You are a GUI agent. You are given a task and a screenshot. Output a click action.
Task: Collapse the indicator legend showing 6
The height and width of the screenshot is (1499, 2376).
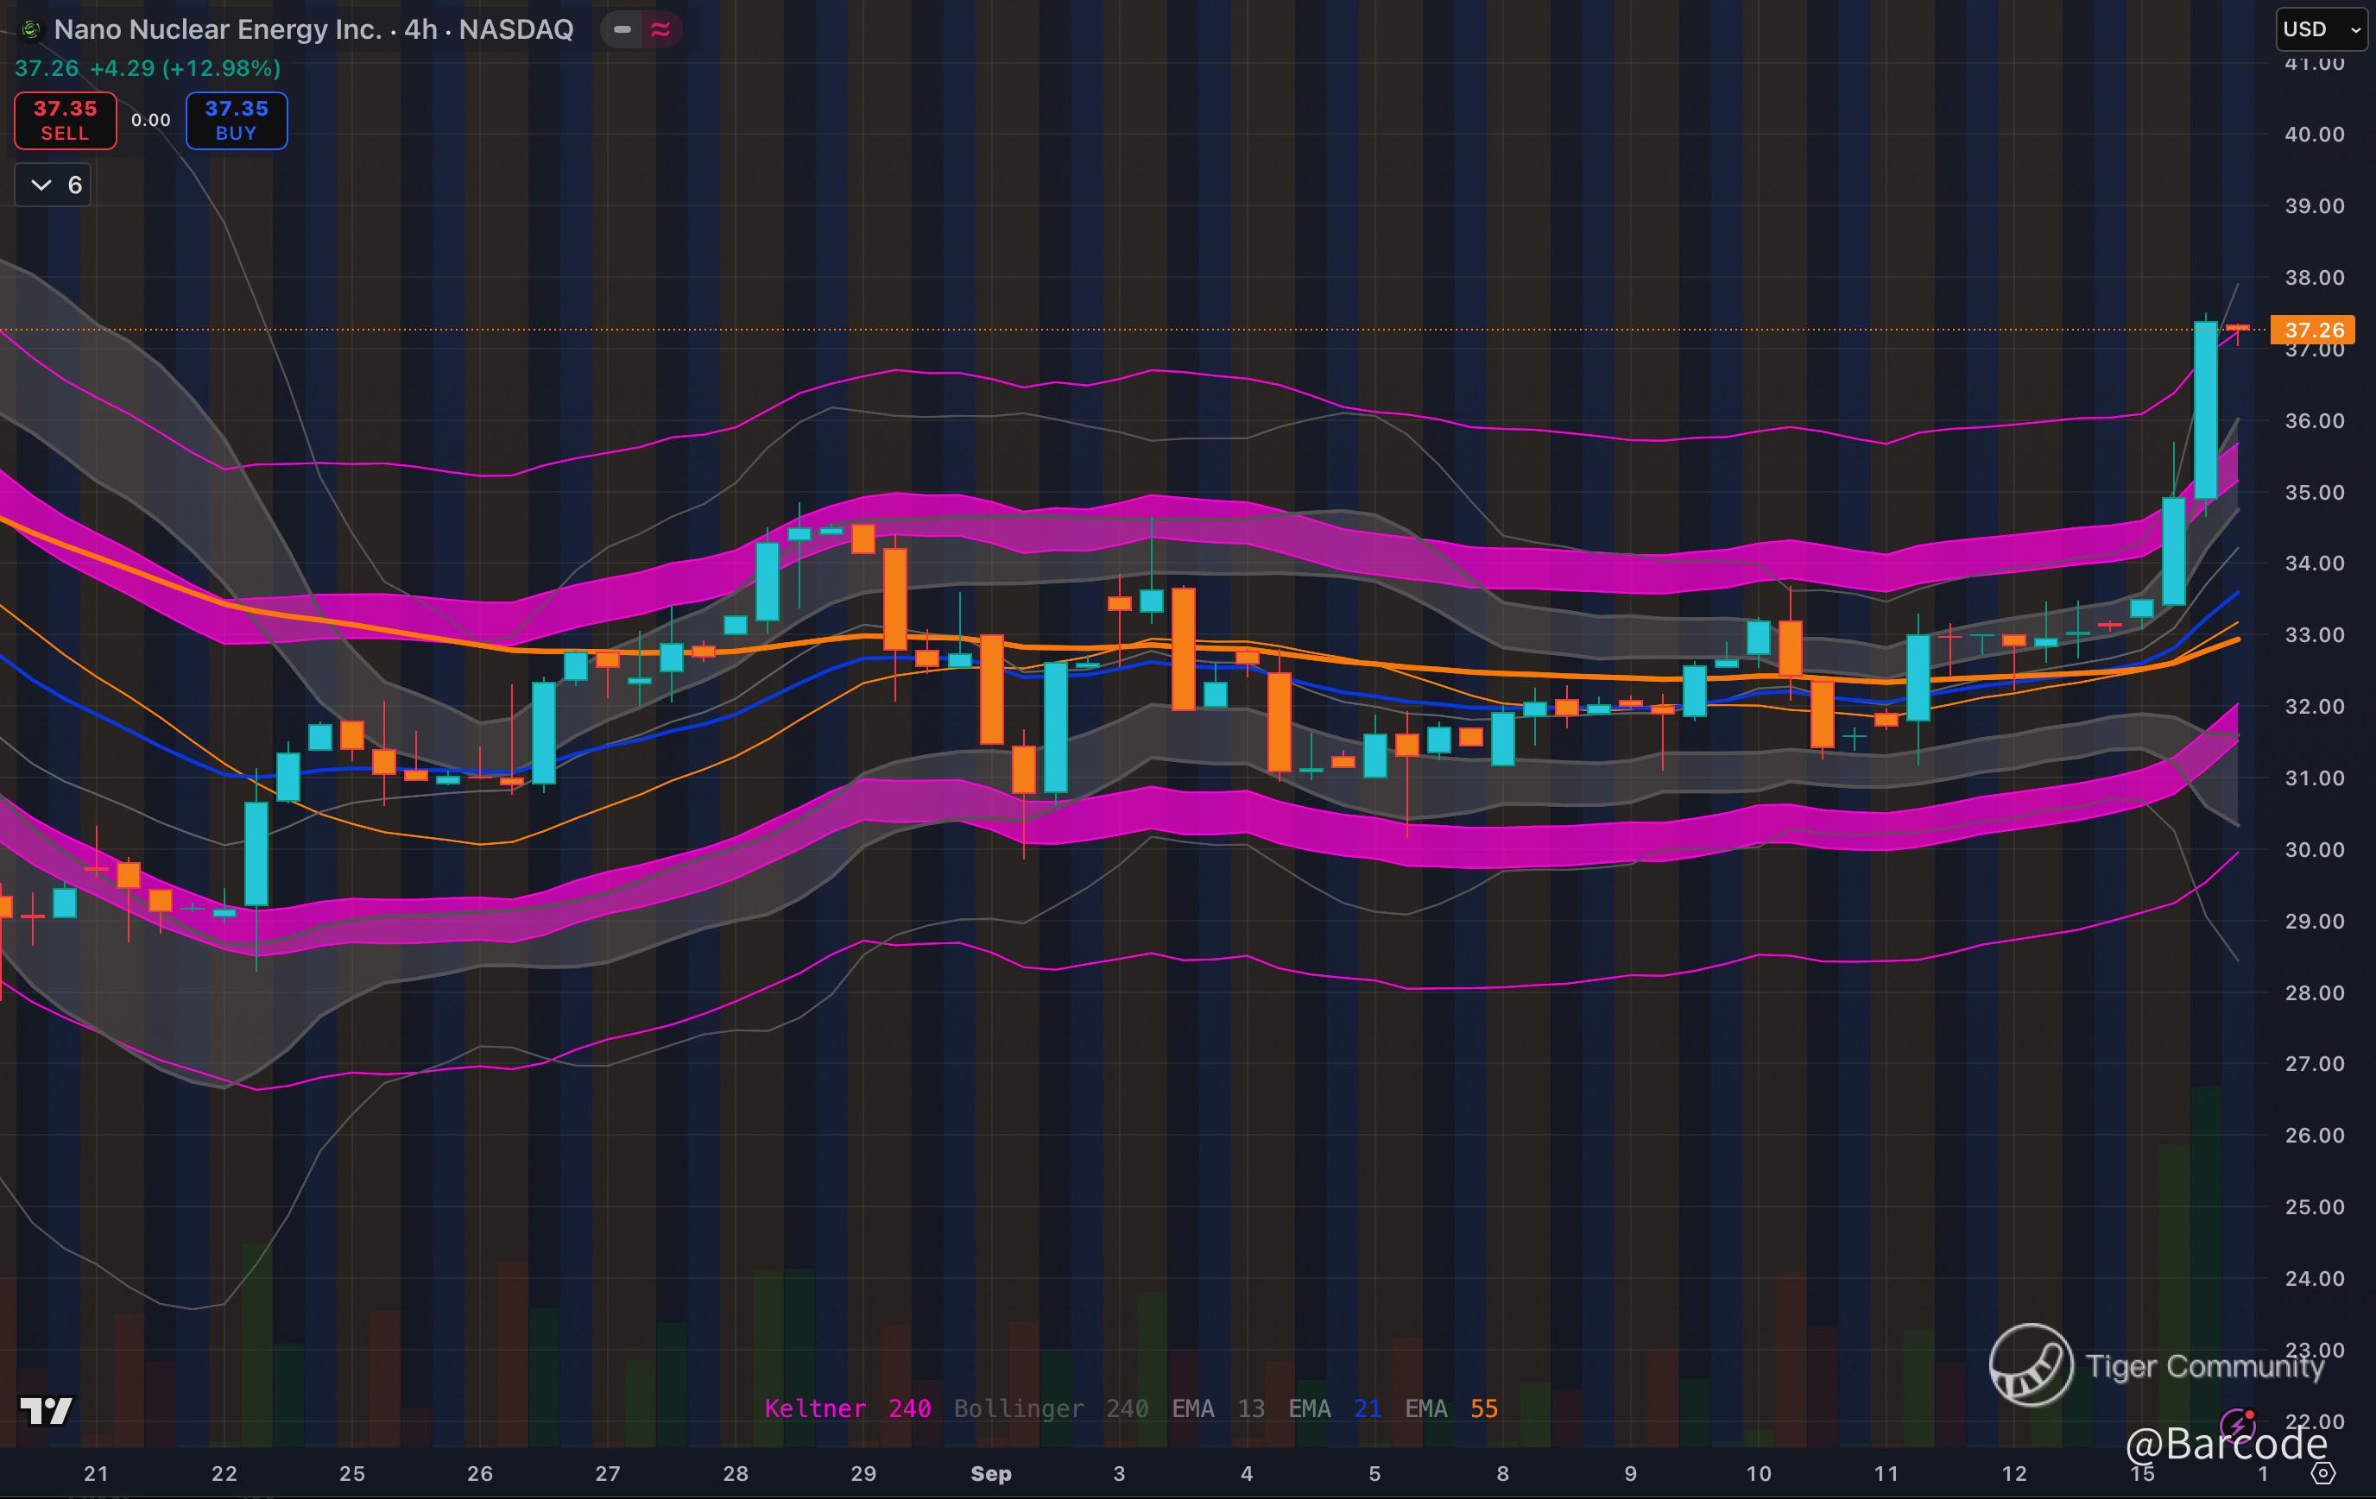[x=54, y=185]
